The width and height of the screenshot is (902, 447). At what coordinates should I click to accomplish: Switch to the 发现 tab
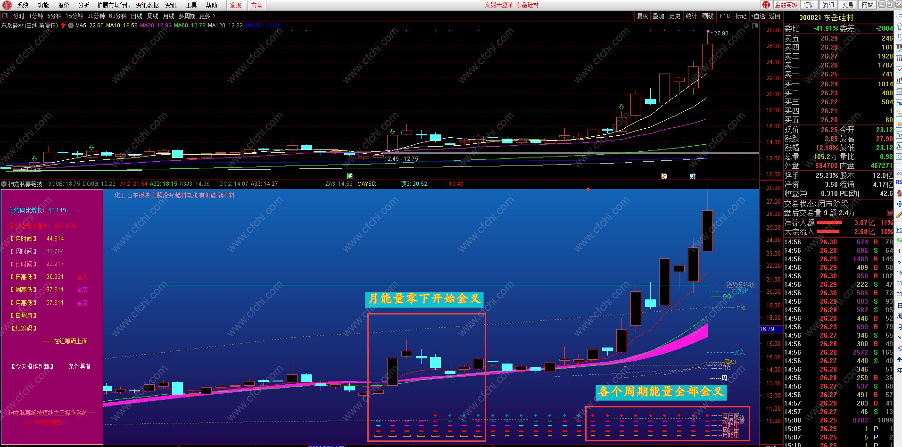pos(236,5)
